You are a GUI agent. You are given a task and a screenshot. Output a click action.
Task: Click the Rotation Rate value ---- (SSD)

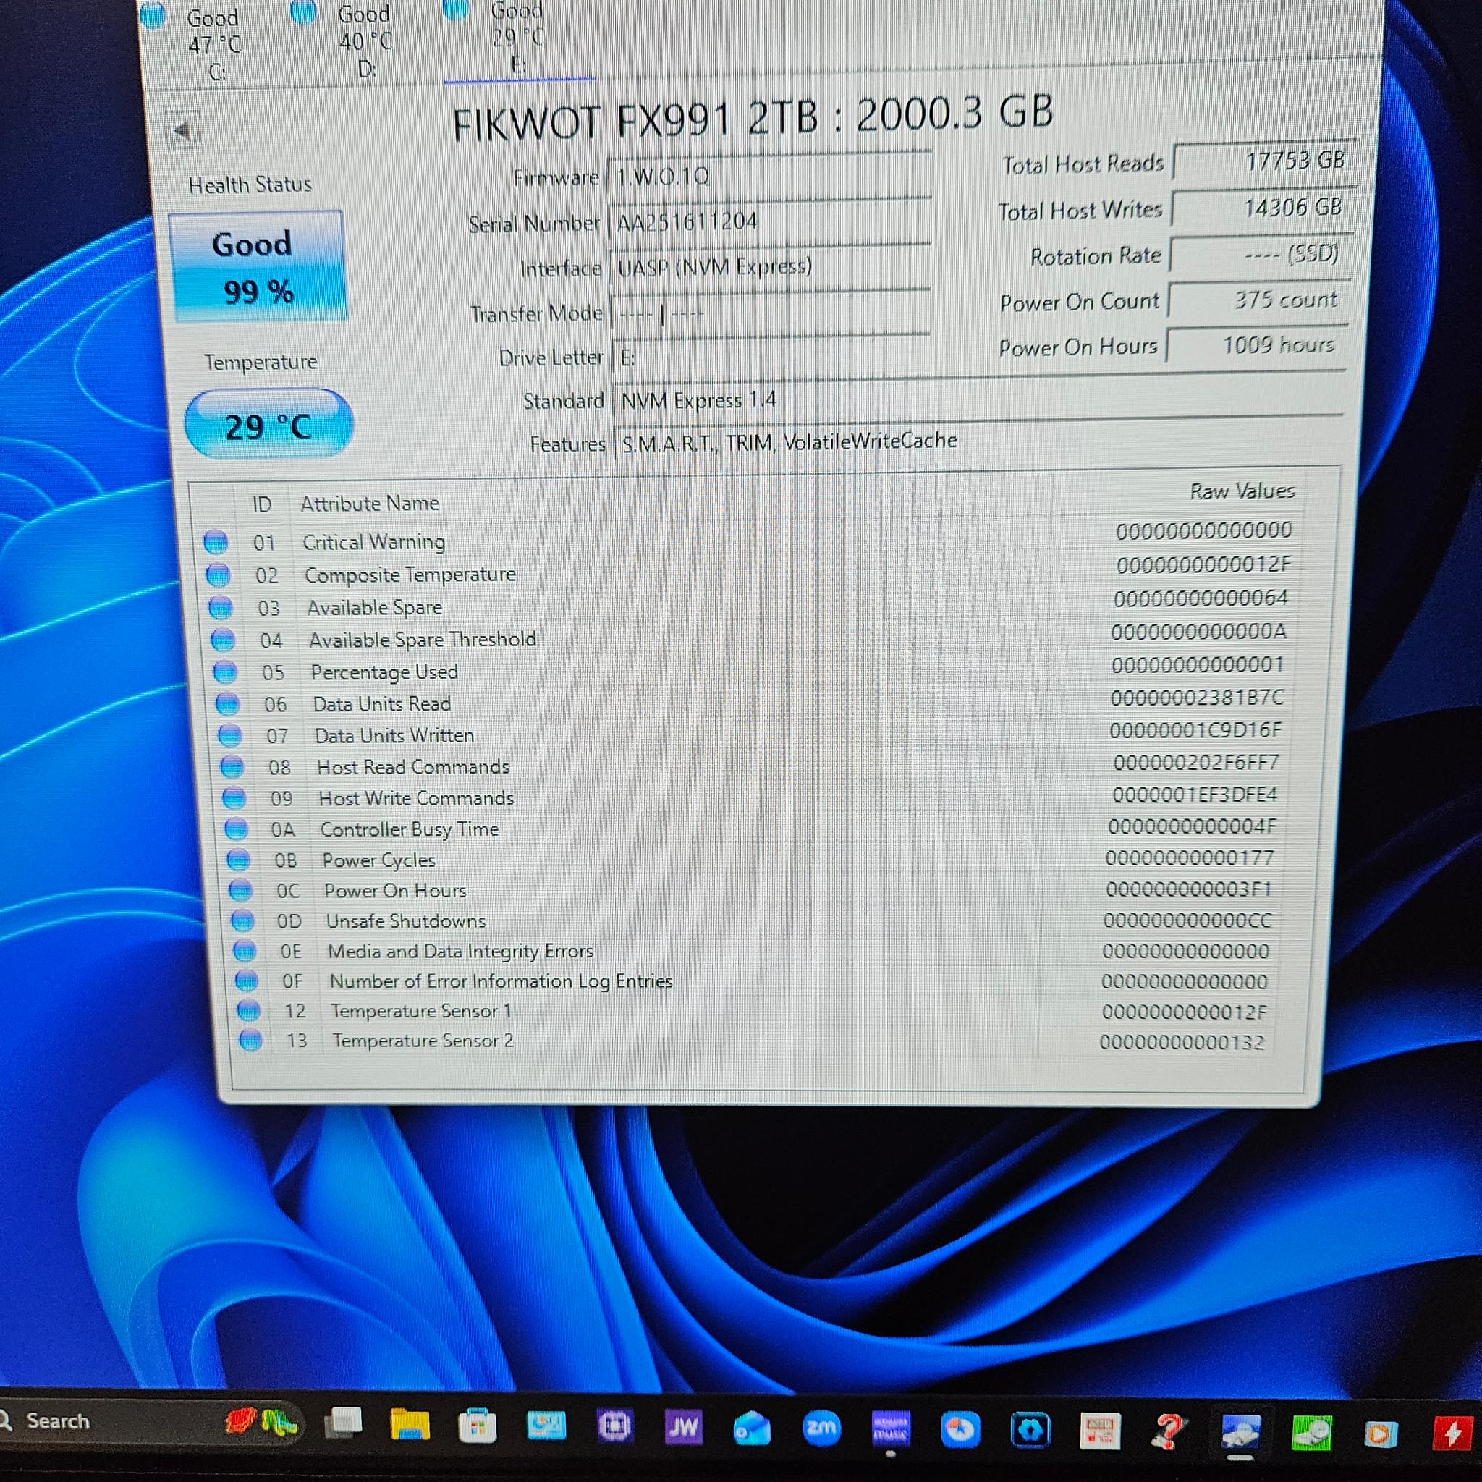[1260, 253]
